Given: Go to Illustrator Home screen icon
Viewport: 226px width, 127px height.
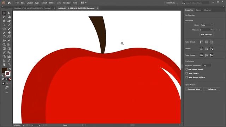Looking at the screenshot, I should [9, 3].
